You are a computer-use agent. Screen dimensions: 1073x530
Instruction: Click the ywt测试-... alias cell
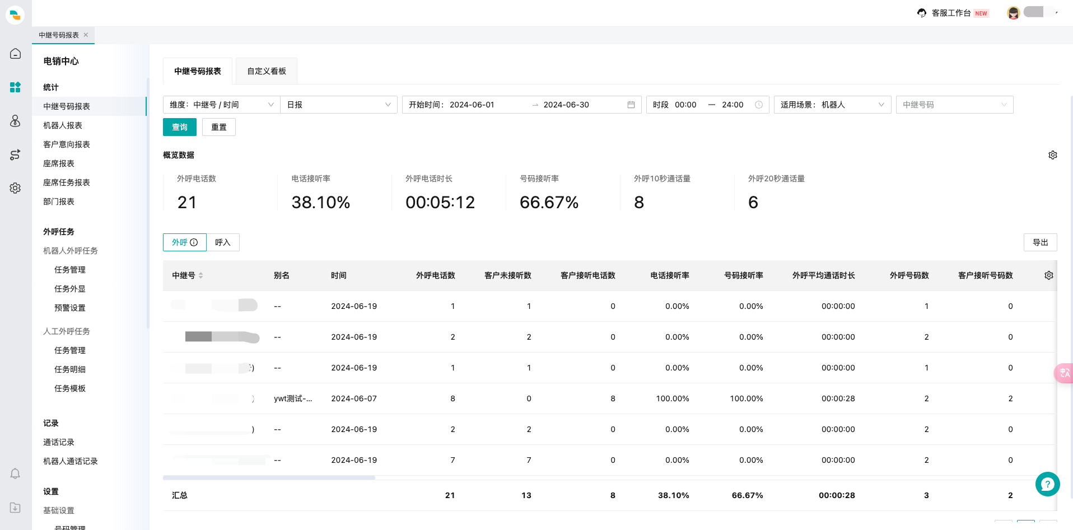coord(293,398)
